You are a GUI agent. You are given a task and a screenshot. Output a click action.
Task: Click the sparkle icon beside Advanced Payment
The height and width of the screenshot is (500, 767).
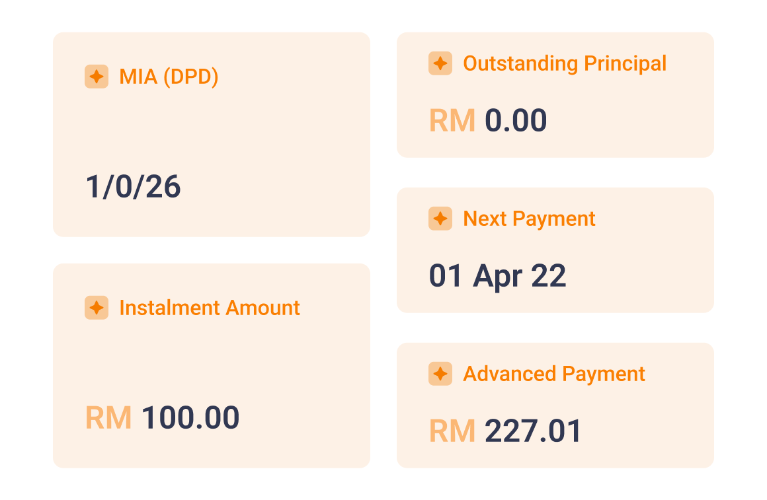pyautogui.click(x=440, y=374)
